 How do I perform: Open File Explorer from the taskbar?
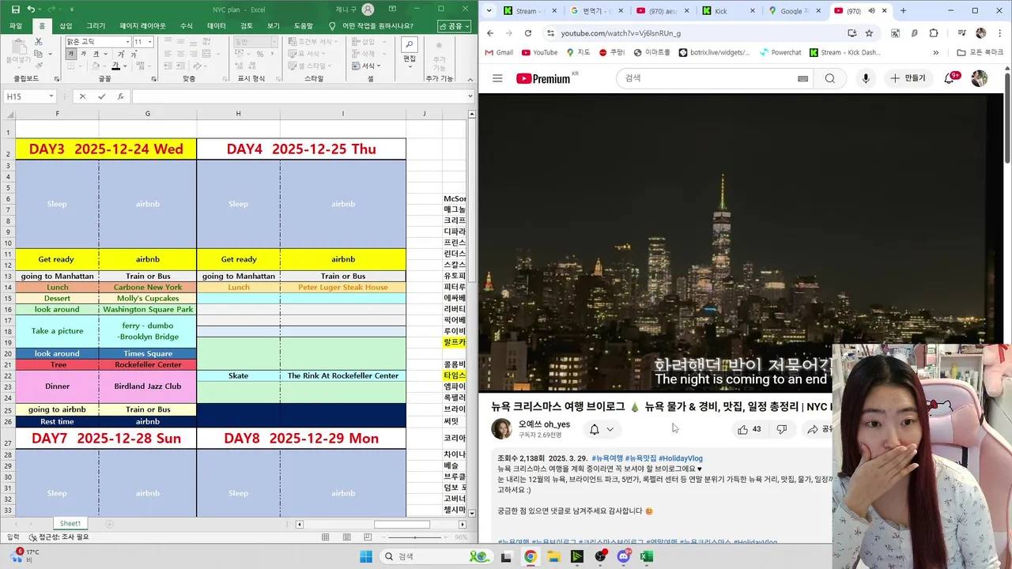553,557
